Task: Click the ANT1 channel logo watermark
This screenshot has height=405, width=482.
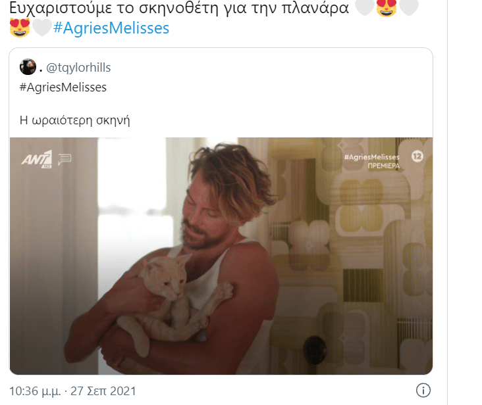Action: pyautogui.click(x=37, y=159)
